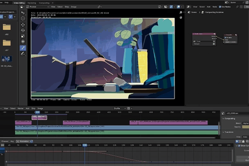Click the cursor icon in graph editor header
This screenshot has width=249, height=166.
(x=237, y=141)
